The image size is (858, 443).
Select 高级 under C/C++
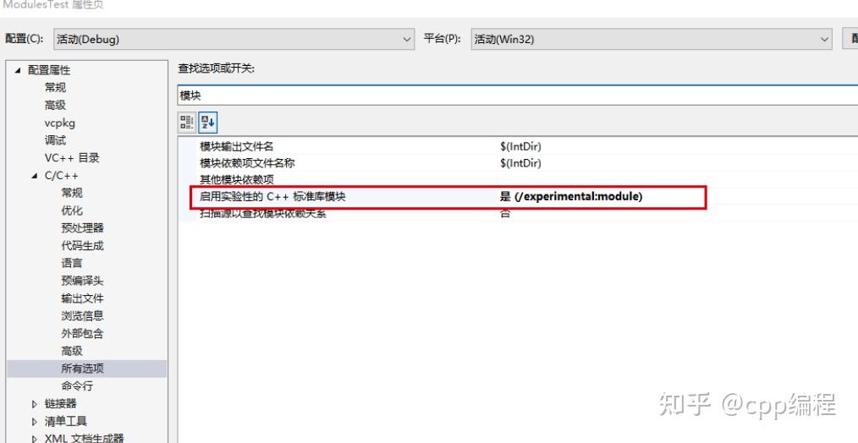click(x=72, y=351)
